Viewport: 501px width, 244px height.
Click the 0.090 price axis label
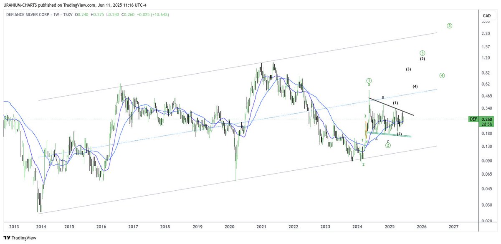coord(487,161)
